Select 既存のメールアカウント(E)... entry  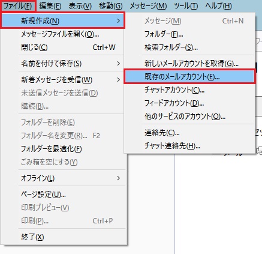(x=189, y=76)
